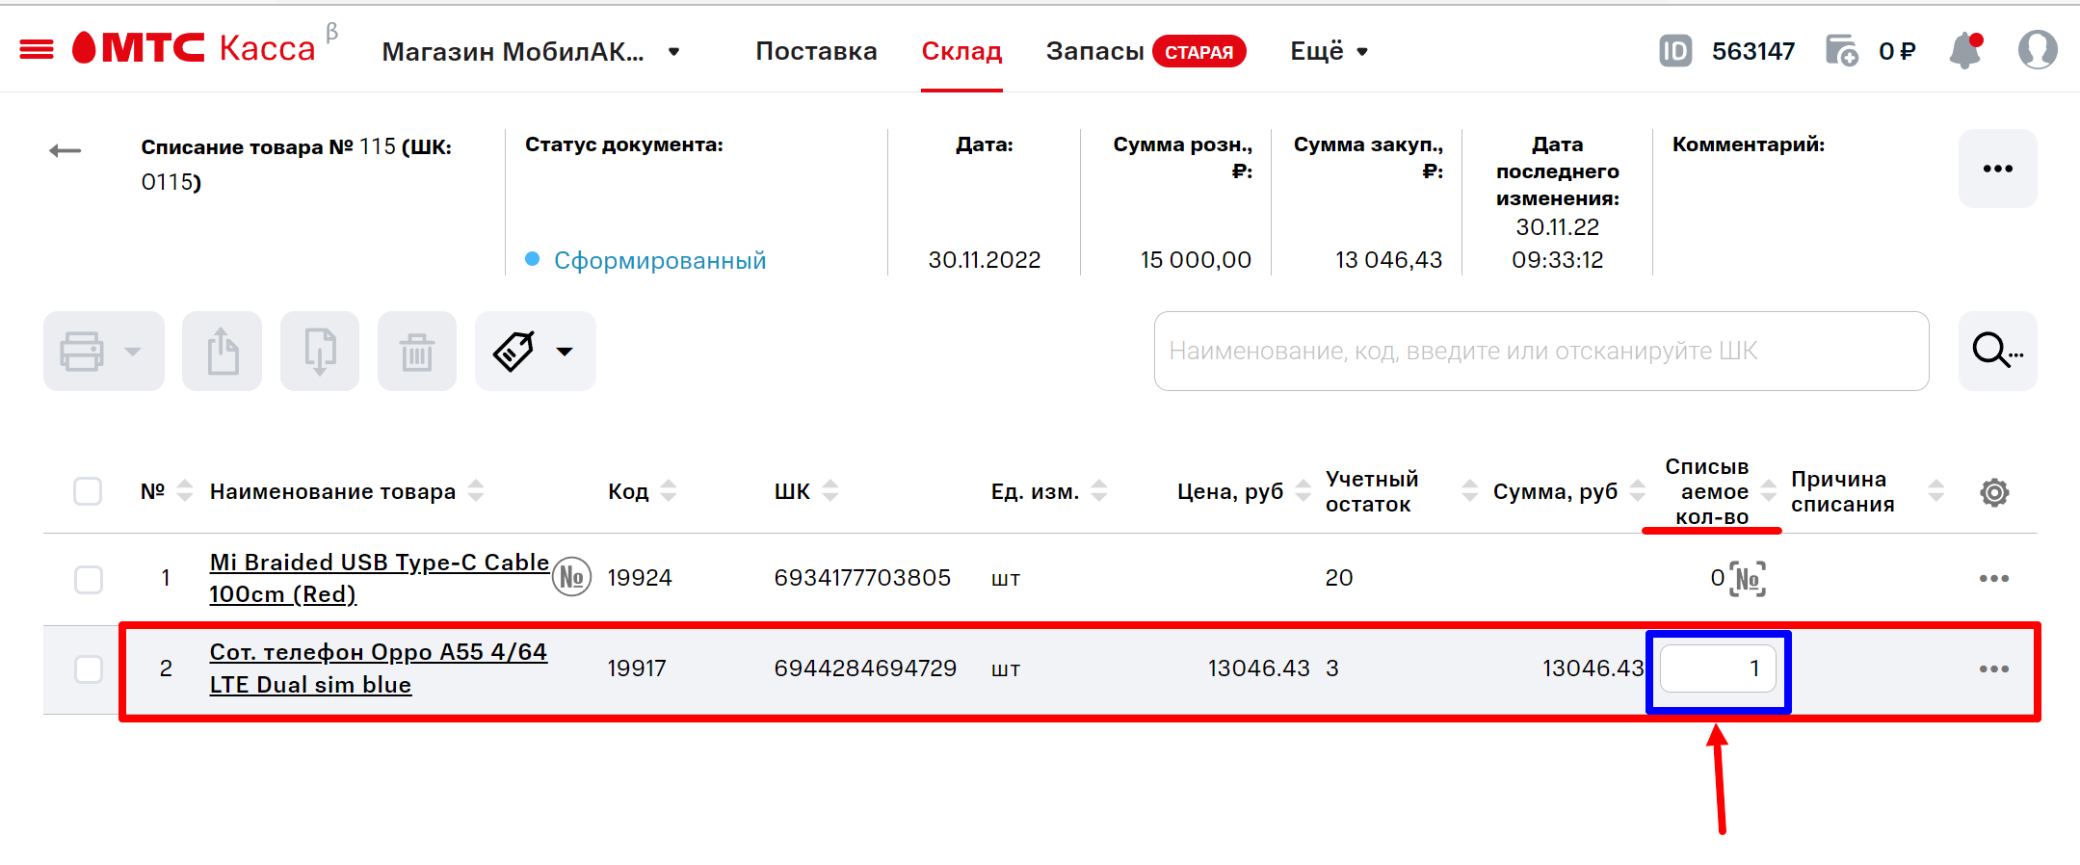Sort by Наименование товара column
Viewport: 2080px width, 865px height.
(x=476, y=491)
